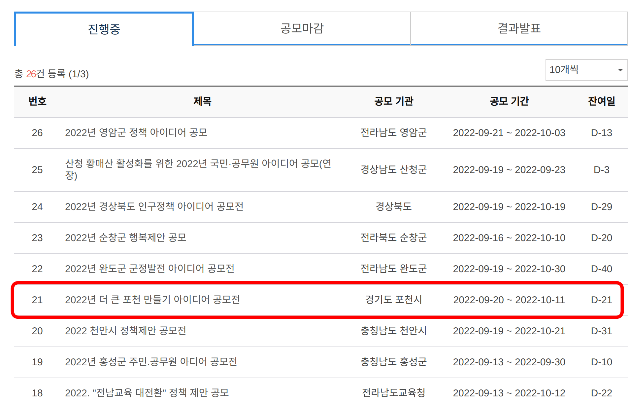630x401 pixels.
Task: Open the 10개씩 items-per-page dropdown
Action: pyautogui.click(x=586, y=70)
